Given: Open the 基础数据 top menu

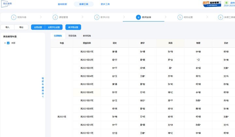Looking at the screenshot, I should tap(62, 4).
